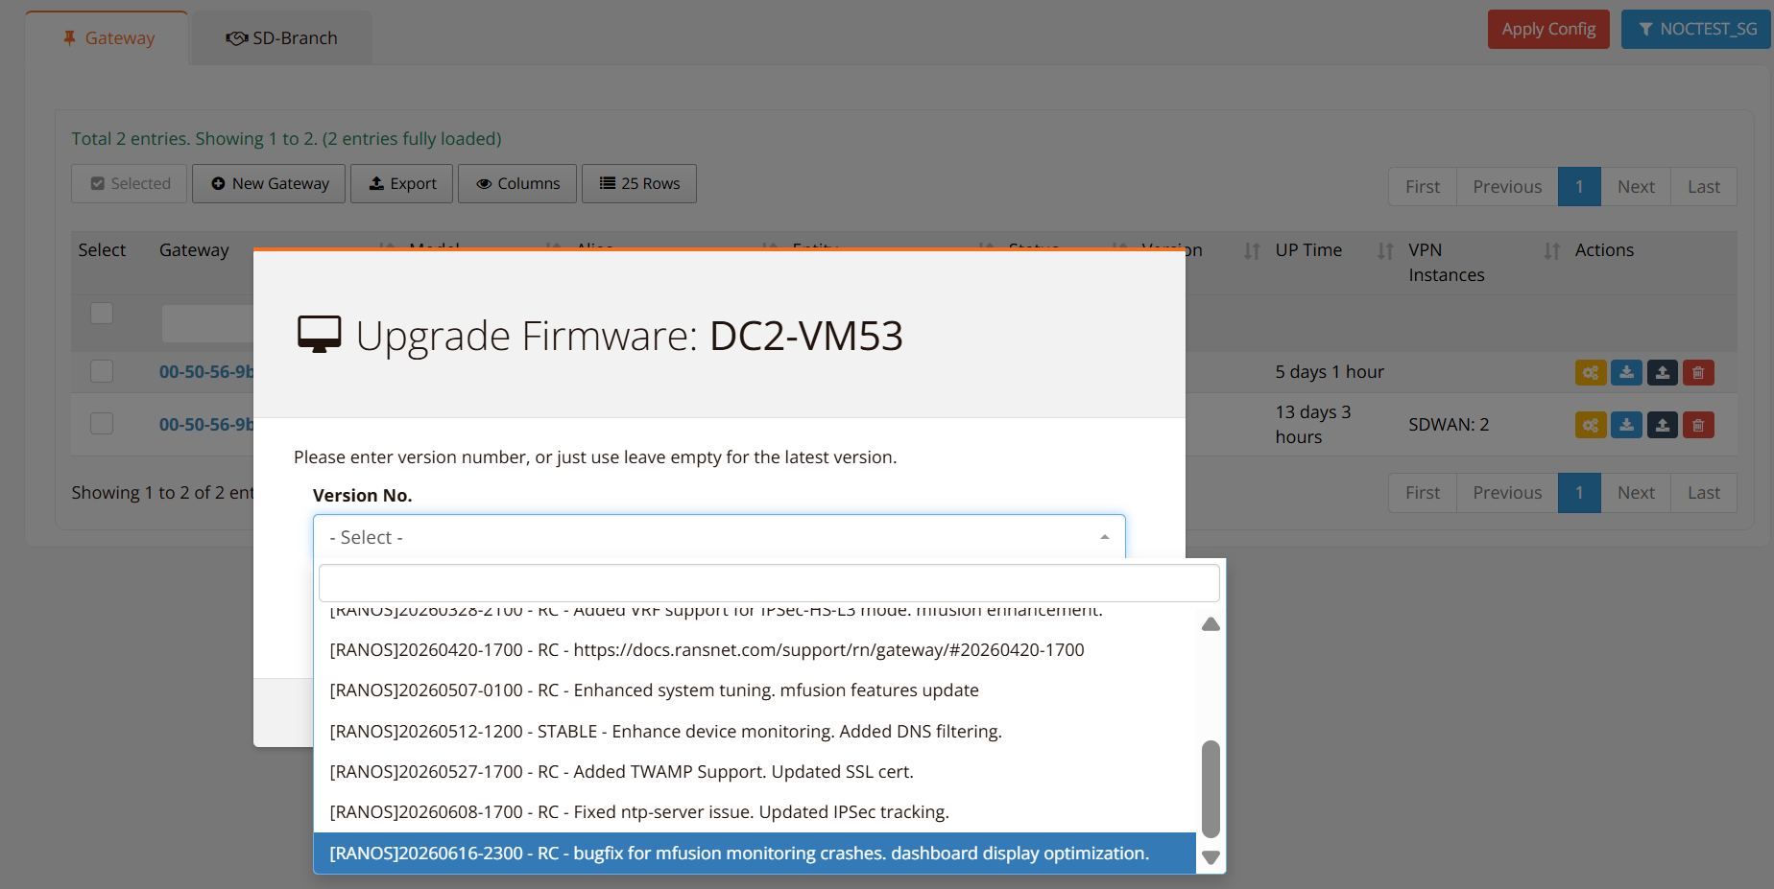This screenshot has height=889, width=1774.
Task: Click First in the top pagination
Action: coord(1423,187)
